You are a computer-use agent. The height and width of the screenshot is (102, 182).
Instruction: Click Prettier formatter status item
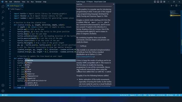(x=170, y=95)
